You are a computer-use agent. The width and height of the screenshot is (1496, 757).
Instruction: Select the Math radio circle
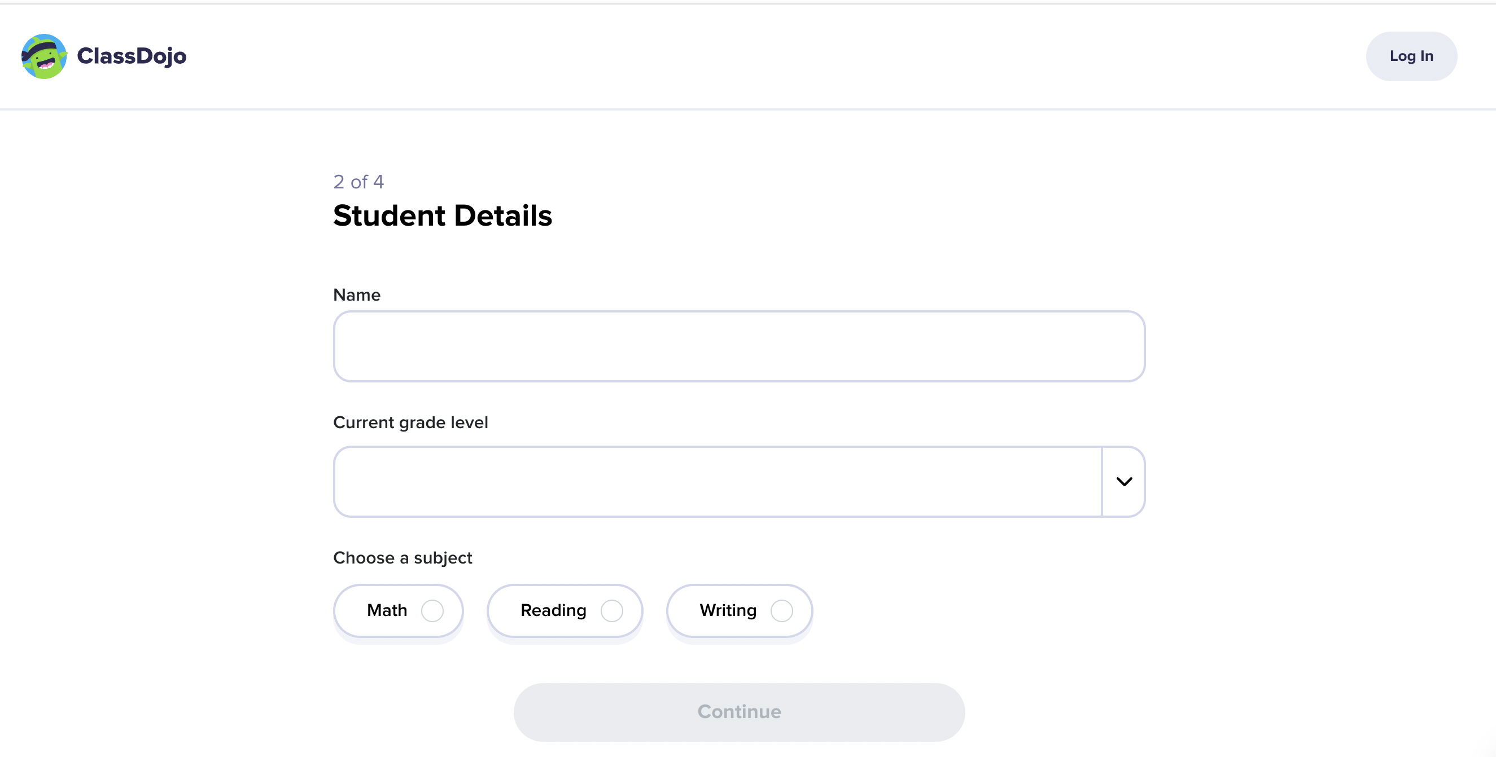(432, 610)
